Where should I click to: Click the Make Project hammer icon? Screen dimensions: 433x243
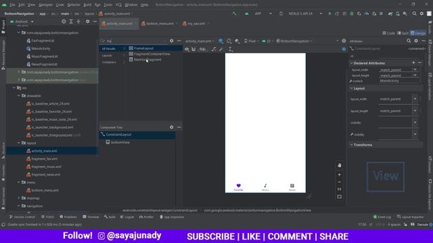[235, 13]
